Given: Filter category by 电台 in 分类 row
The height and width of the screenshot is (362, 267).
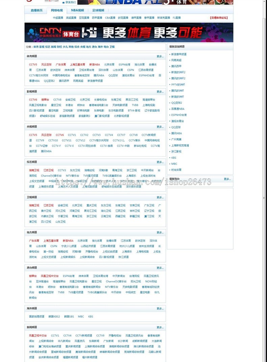Looking at the screenshot, I should [106, 47].
